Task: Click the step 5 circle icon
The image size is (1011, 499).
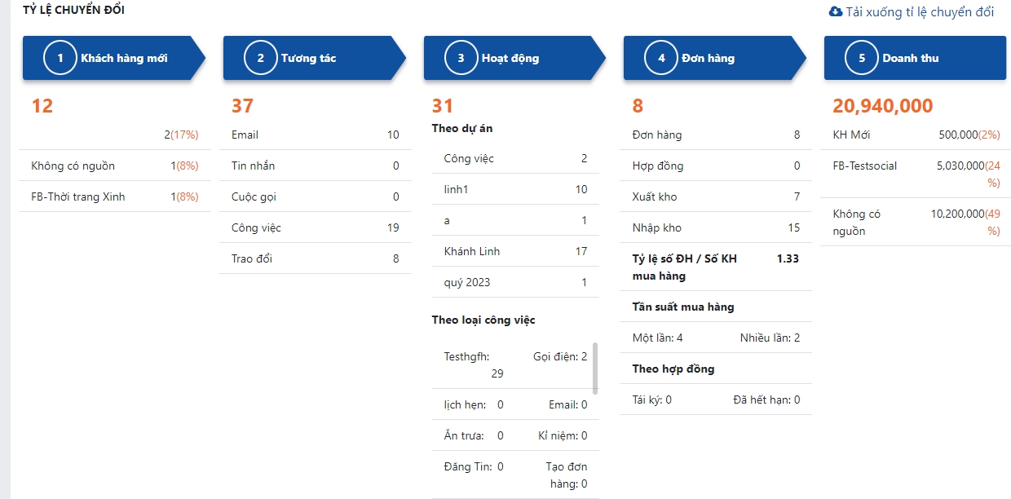Action: (x=862, y=58)
